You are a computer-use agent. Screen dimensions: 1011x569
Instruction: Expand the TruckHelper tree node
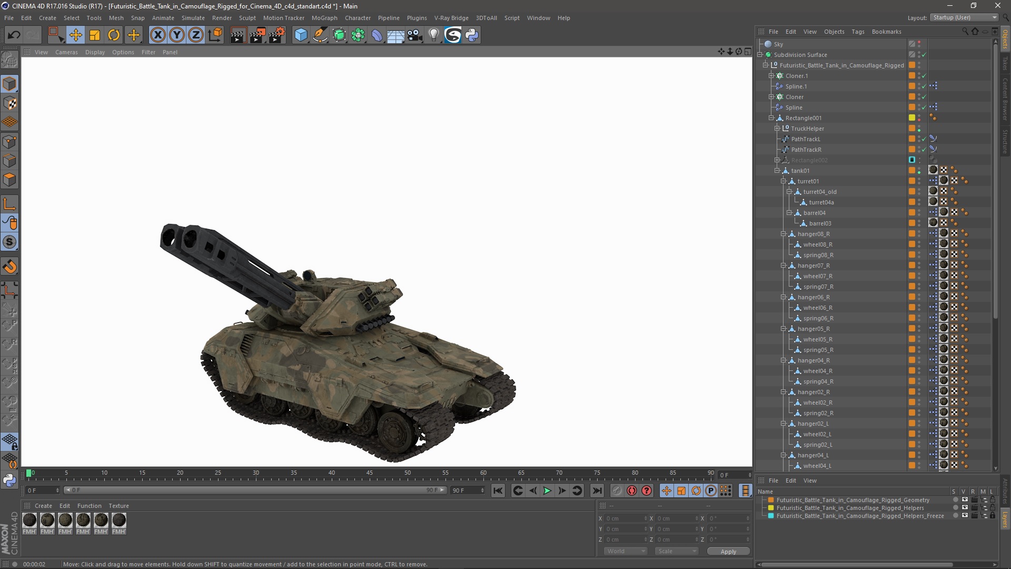click(x=777, y=129)
